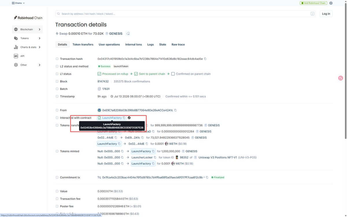Click the API icon in sidebar
Image resolution: width=347 pixels, height=217 pixels.
pyautogui.click(x=16, y=56)
